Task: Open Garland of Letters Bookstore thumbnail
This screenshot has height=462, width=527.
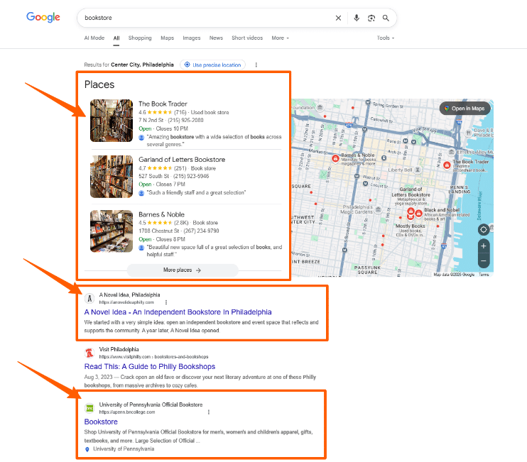Action: click(x=112, y=177)
